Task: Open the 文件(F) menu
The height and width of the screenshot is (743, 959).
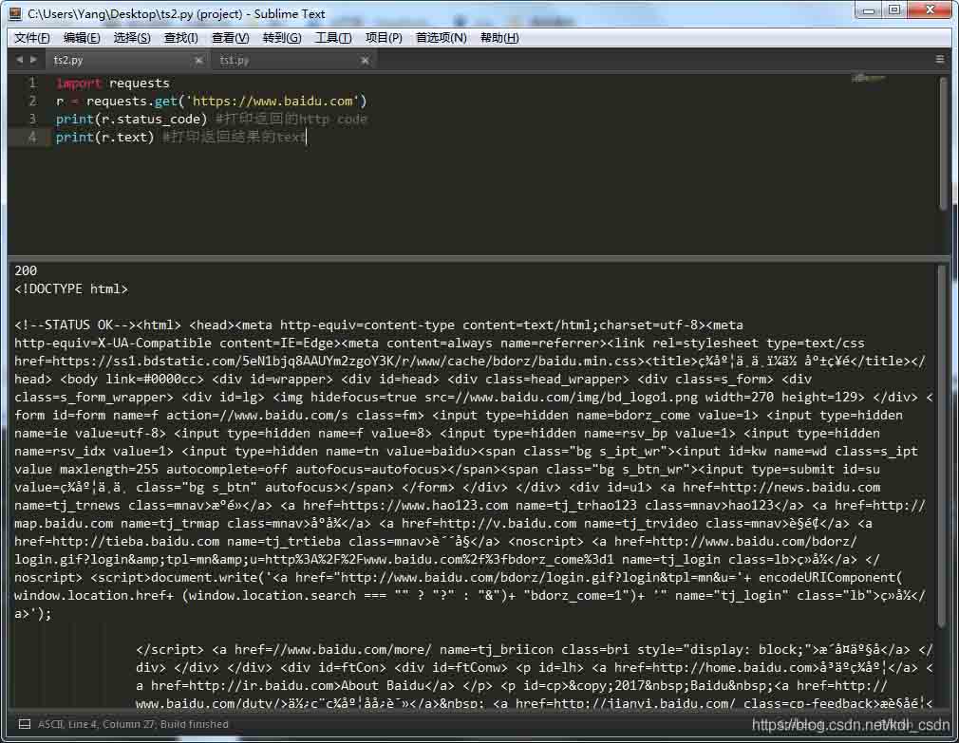Action: 31,38
